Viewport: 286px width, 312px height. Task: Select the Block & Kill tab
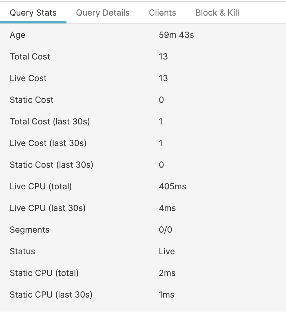click(x=217, y=13)
